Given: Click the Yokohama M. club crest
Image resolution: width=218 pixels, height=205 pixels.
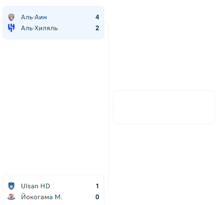Looking at the screenshot, I should [11, 197].
